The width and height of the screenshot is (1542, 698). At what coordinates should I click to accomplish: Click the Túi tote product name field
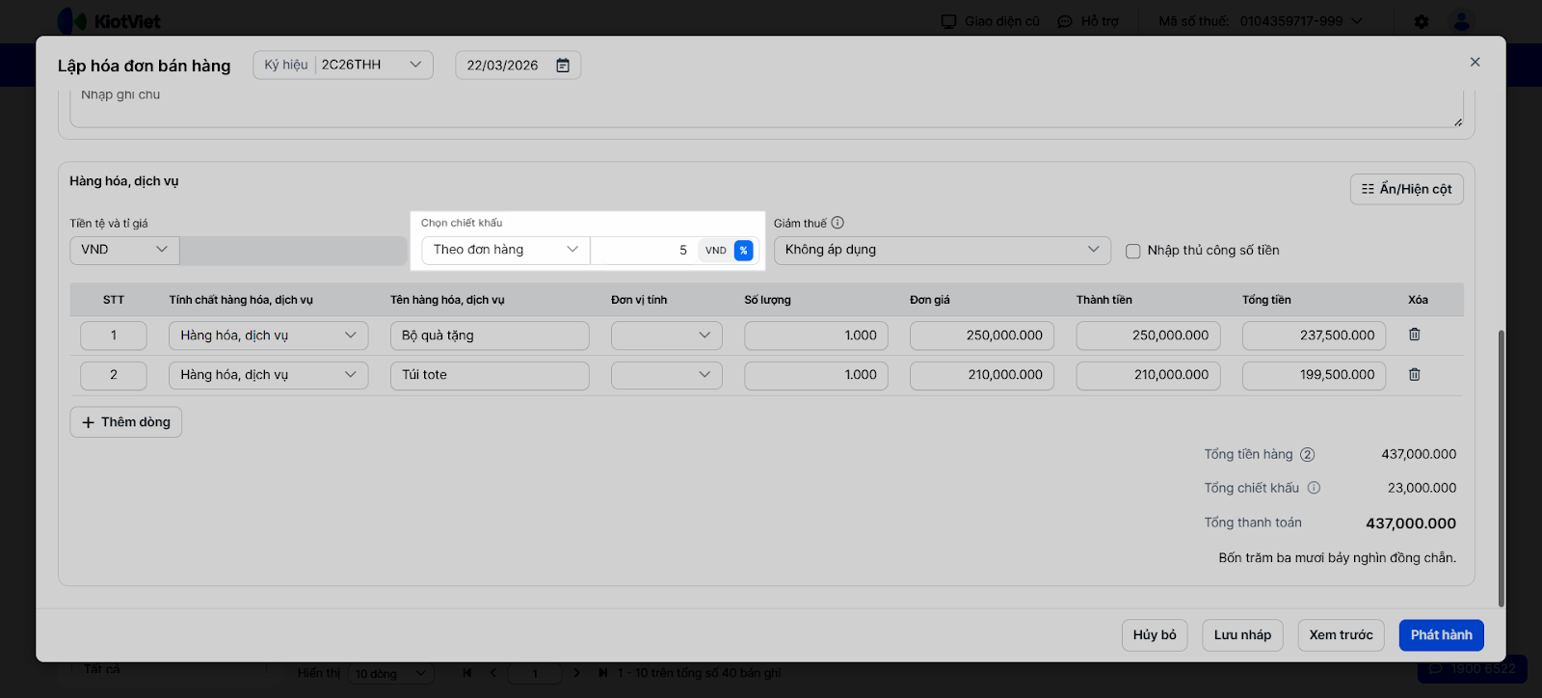point(490,375)
